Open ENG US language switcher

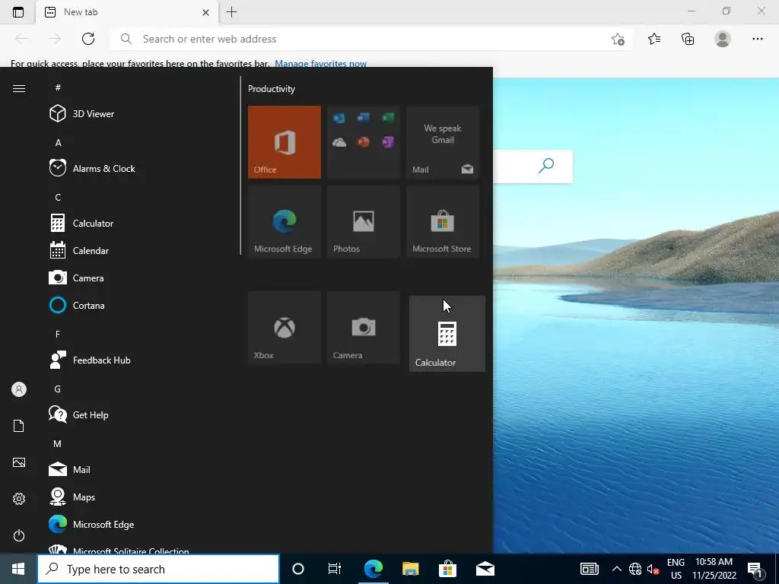tap(676, 569)
